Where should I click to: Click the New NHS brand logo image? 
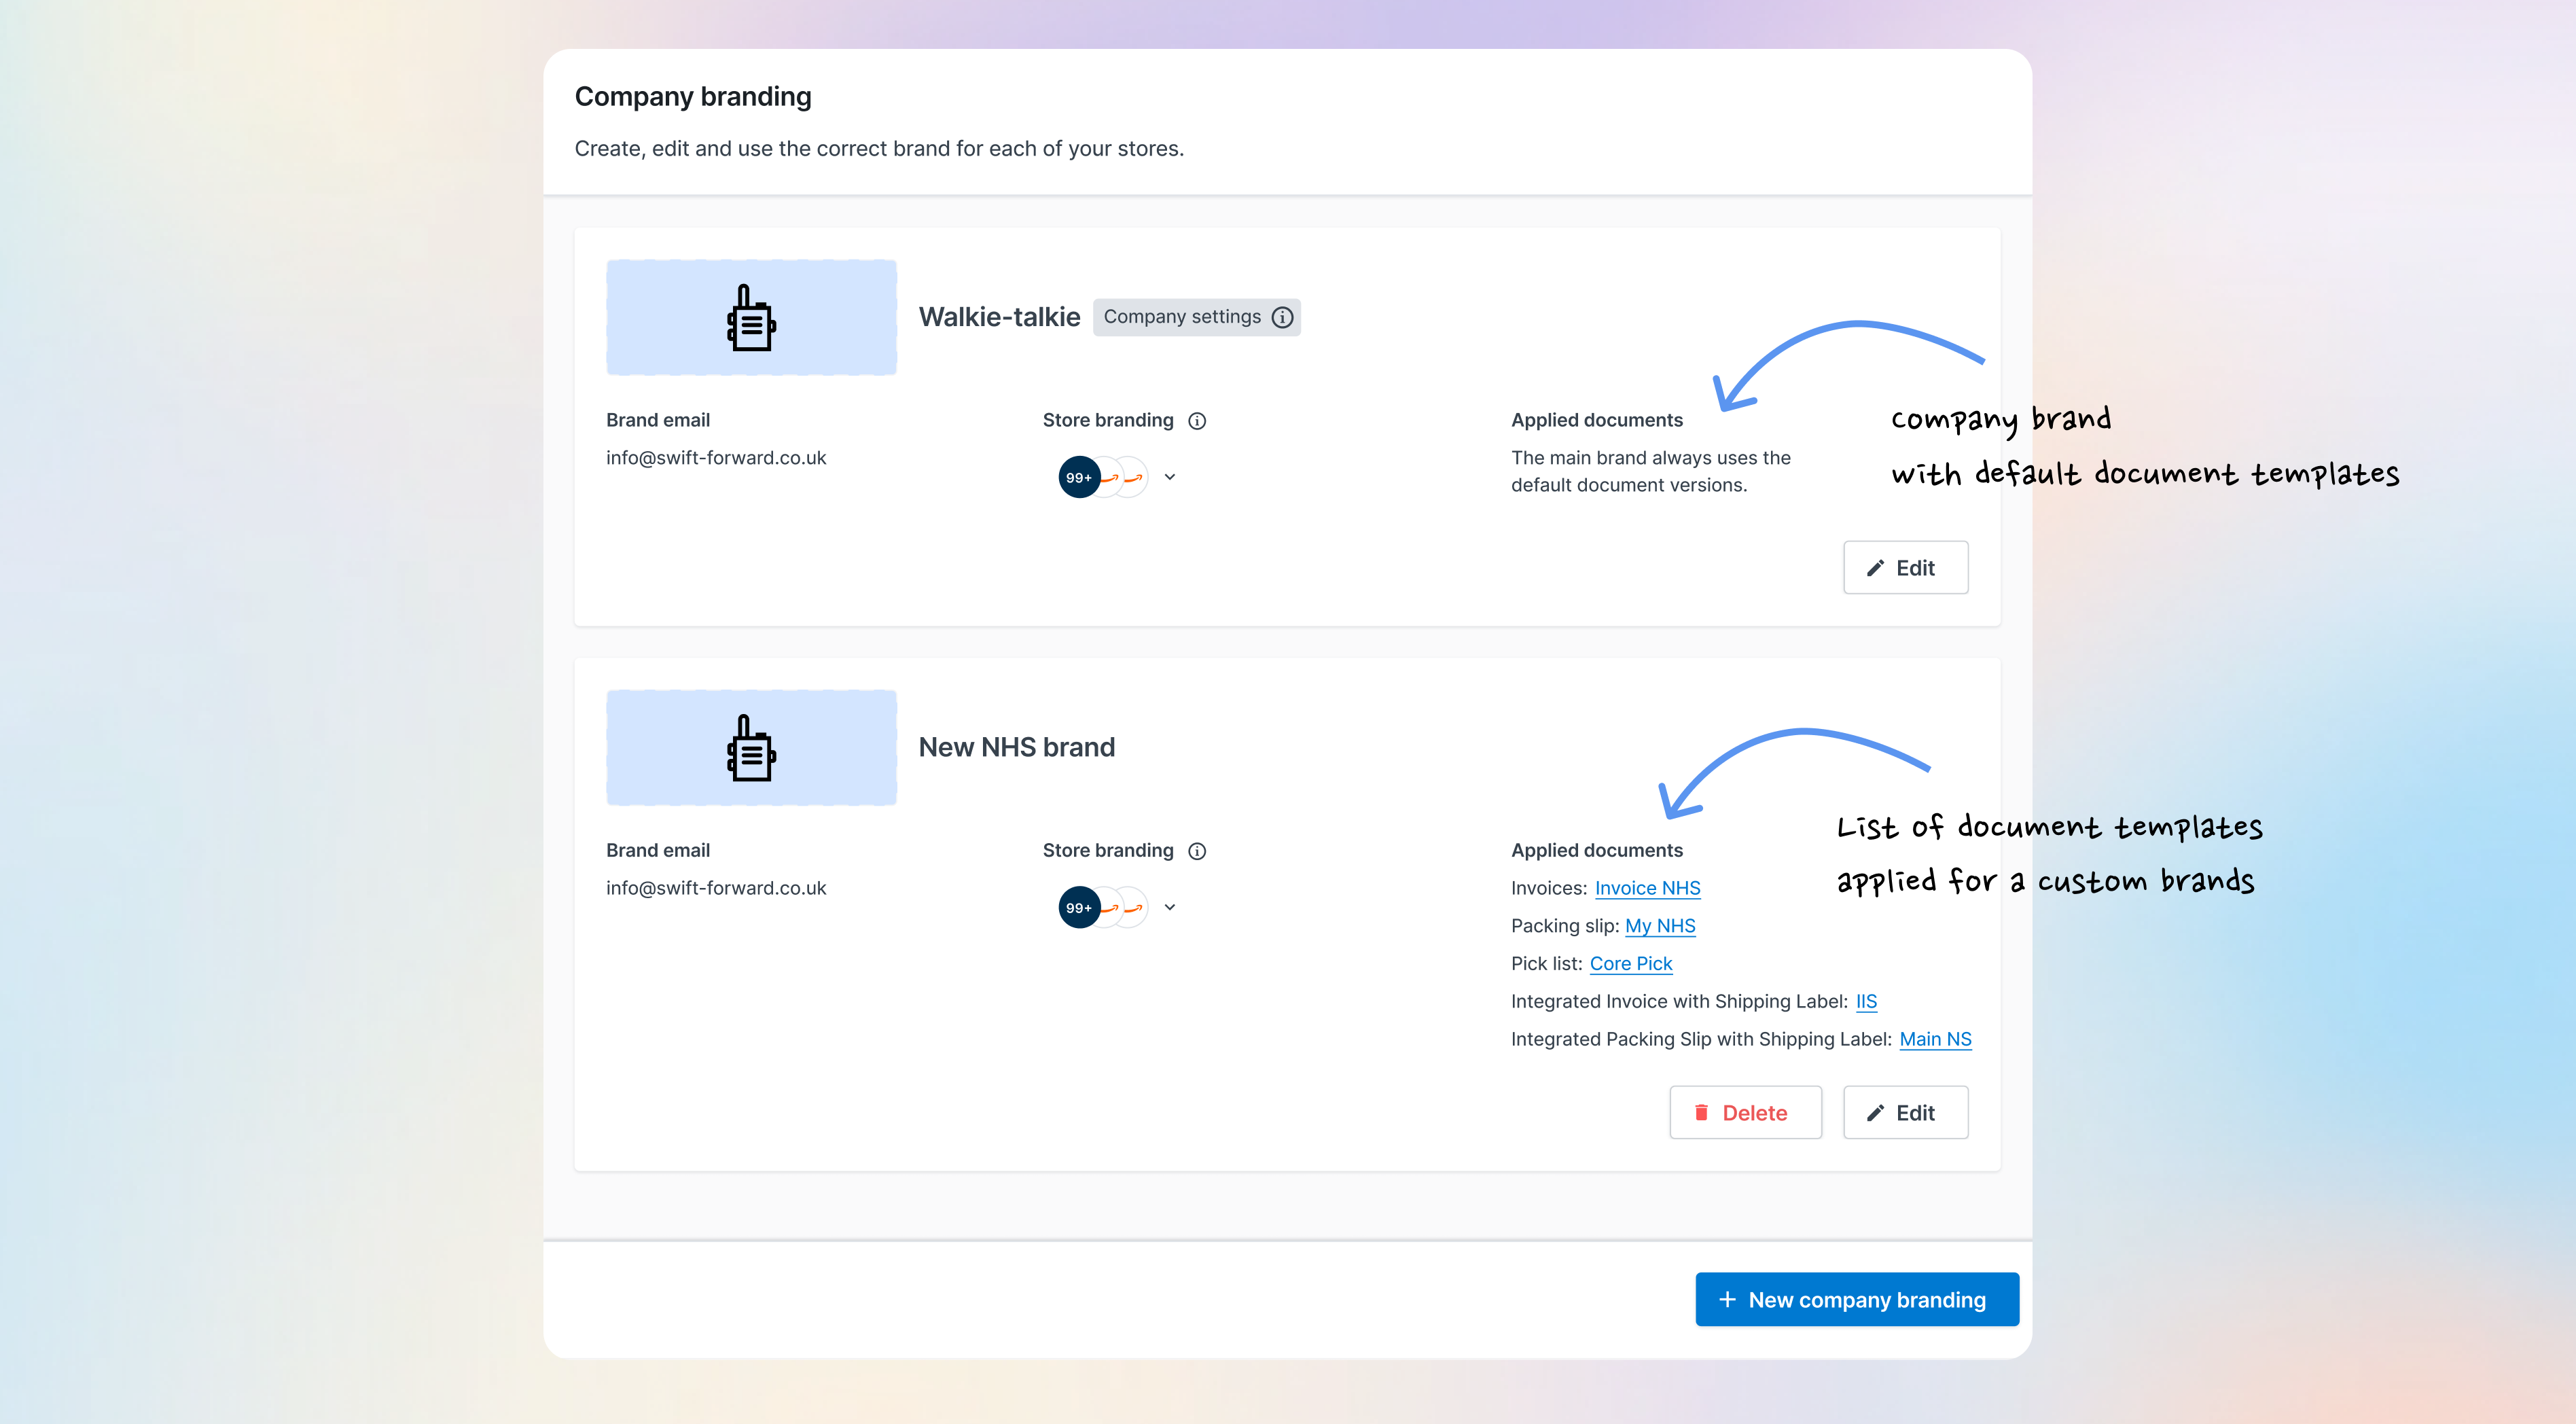[751, 747]
